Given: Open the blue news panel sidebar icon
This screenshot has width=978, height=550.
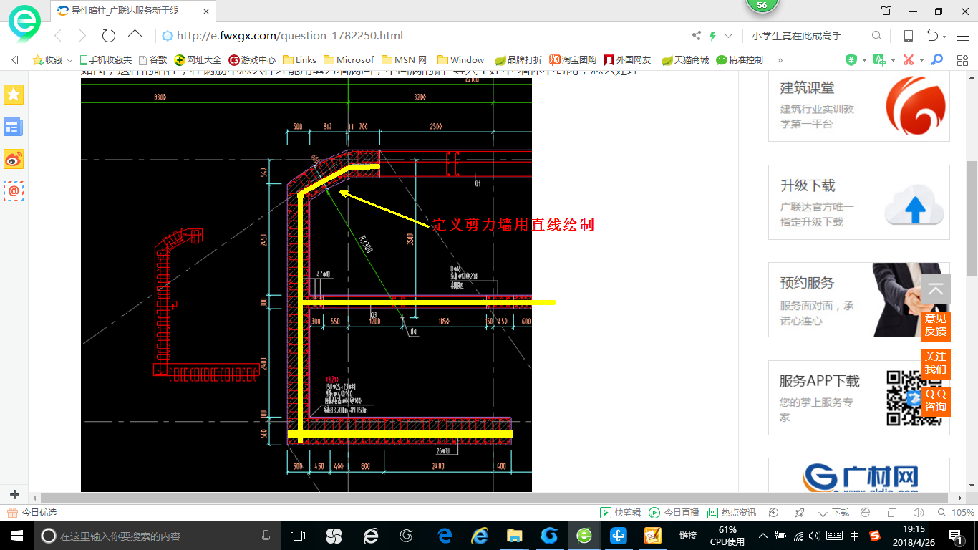Looking at the screenshot, I should point(14,127).
